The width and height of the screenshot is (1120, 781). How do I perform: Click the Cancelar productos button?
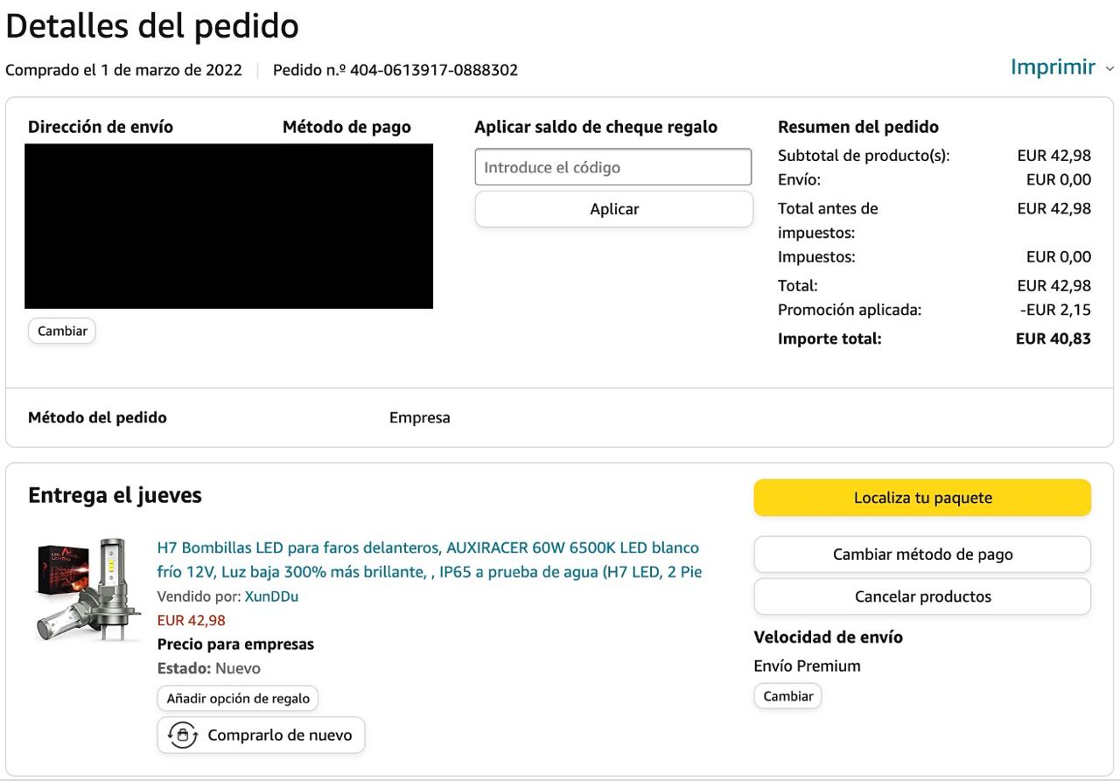click(922, 596)
